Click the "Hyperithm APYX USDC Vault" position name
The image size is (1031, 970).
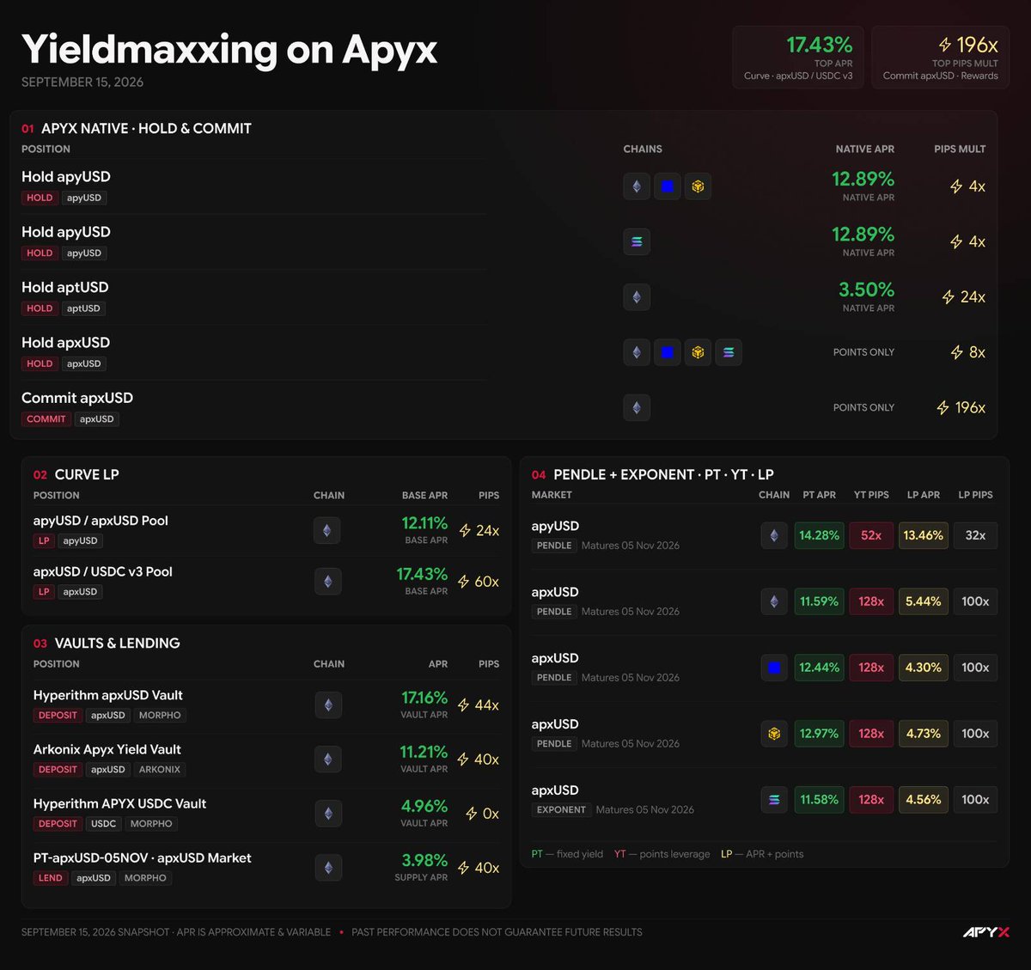pos(119,804)
